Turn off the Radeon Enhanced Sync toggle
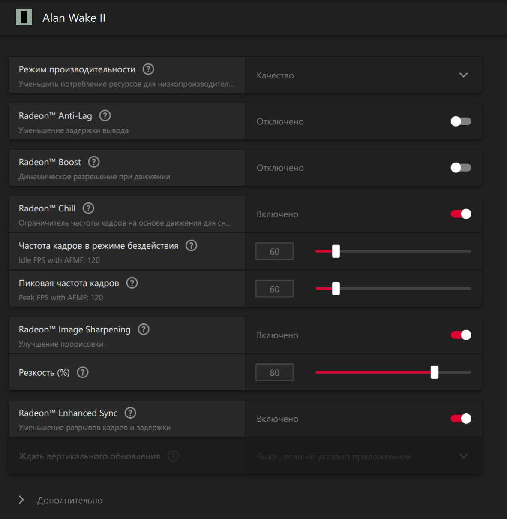This screenshot has width=507, height=519. pyautogui.click(x=461, y=419)
